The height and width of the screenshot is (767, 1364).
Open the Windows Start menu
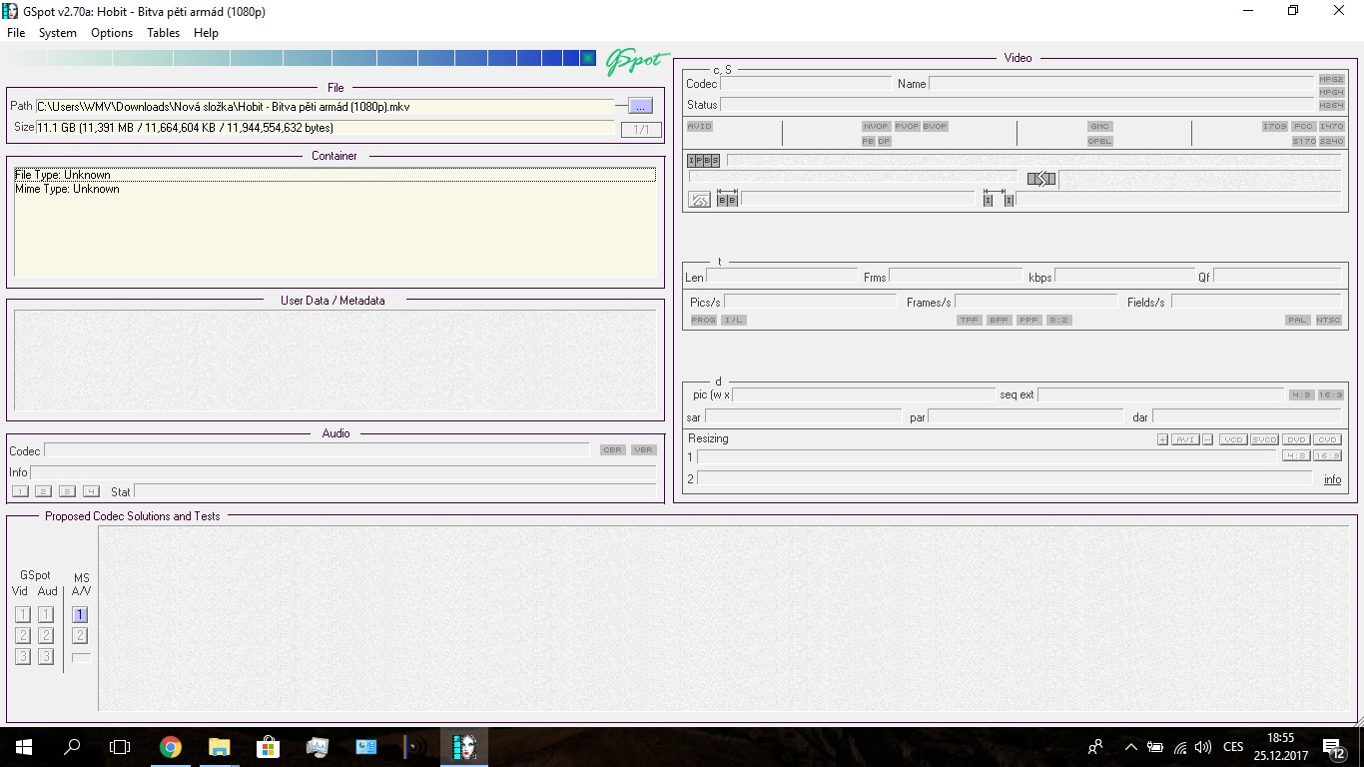point(24,746)
